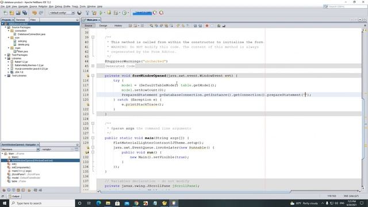Toggle Show Inherited Members in Navigator
Screen dimensions: 368x207
(4, 190)
